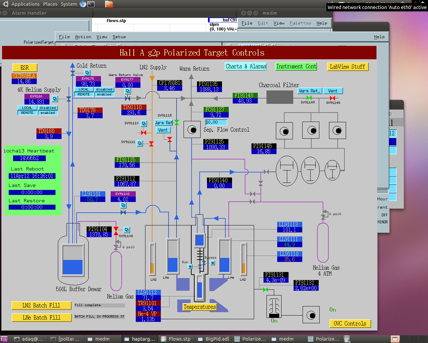Viewport: 428px width, 343px height.
Task: Open View menu in Alarm Handler window
Action: point(102,37)
